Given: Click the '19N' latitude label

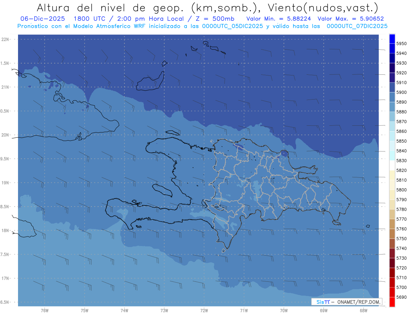Looking at the screenshot, I should 5,183.
